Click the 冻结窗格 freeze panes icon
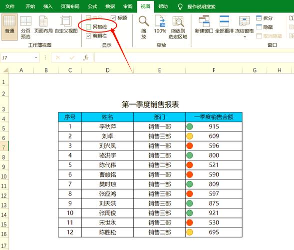The image size is (294, 250). (244, 21)
